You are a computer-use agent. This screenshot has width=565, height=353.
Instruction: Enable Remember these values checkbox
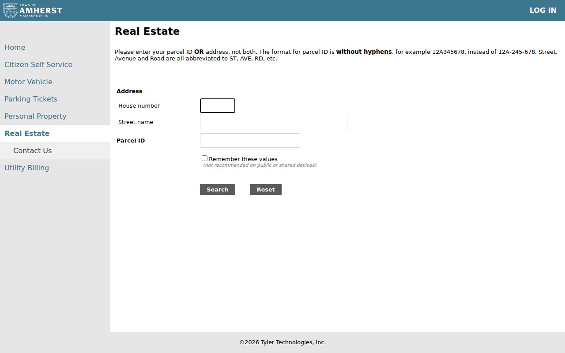point(204,158)
